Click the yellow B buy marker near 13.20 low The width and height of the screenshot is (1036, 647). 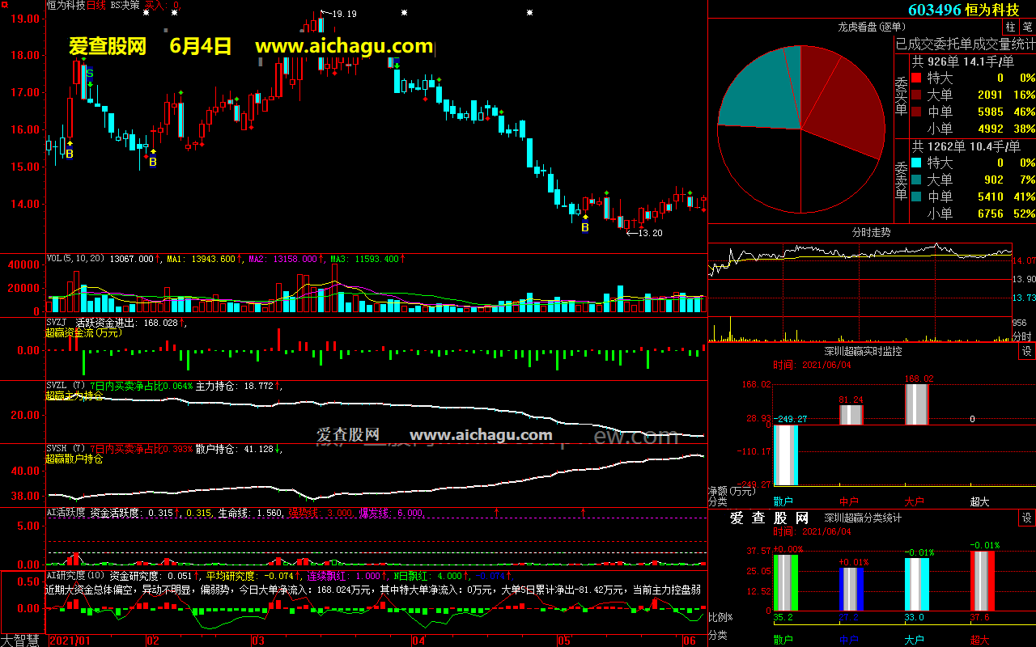click(x=584, y=228)
